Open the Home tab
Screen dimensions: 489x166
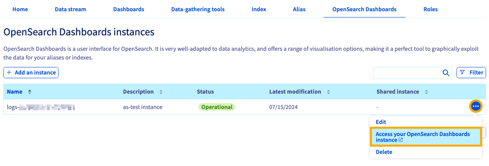(20, 9)
